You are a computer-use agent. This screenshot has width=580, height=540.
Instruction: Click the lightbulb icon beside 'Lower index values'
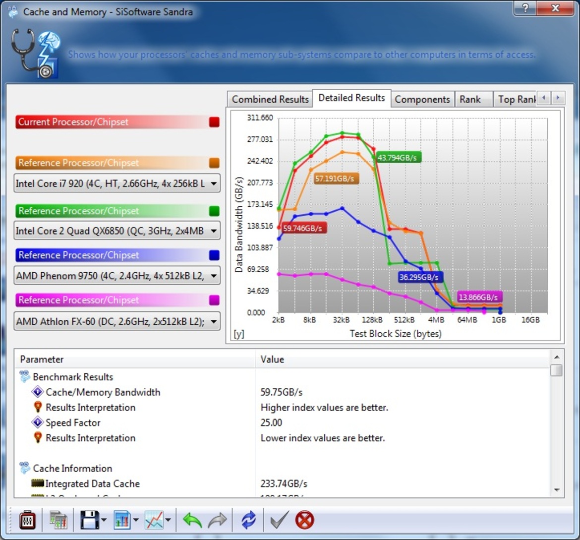coord(37,437)
